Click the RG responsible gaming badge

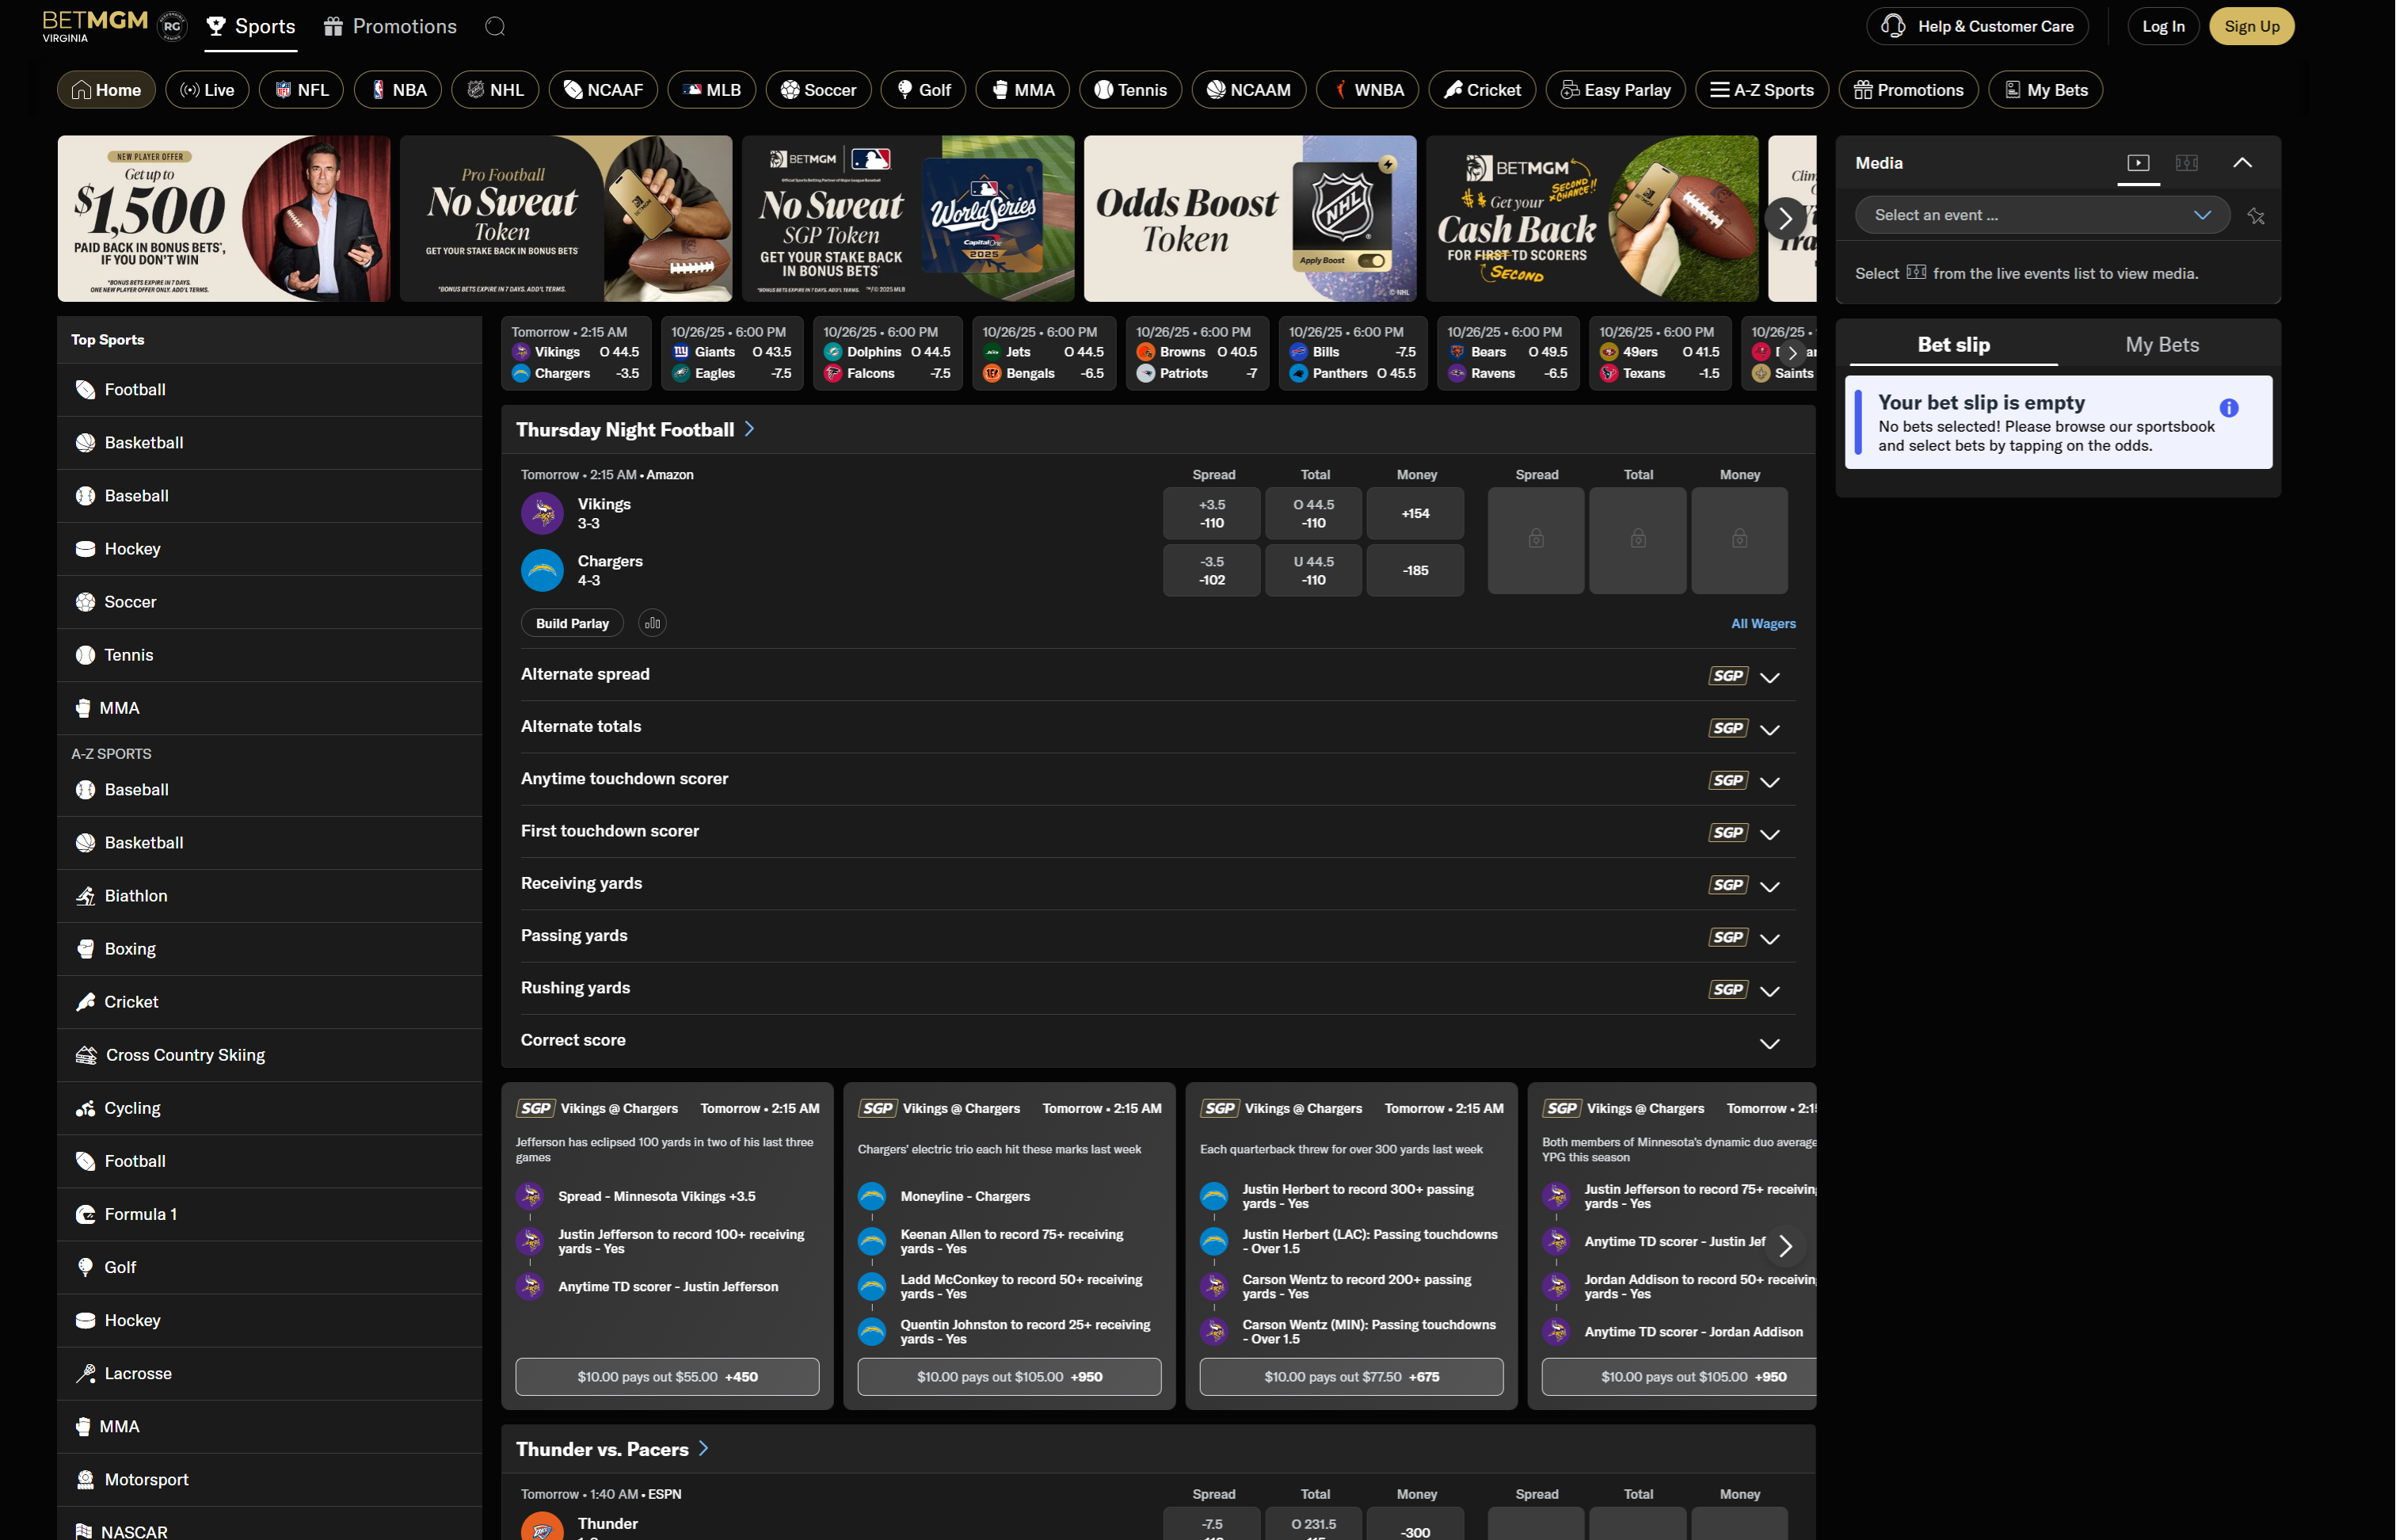coord(172,27)
